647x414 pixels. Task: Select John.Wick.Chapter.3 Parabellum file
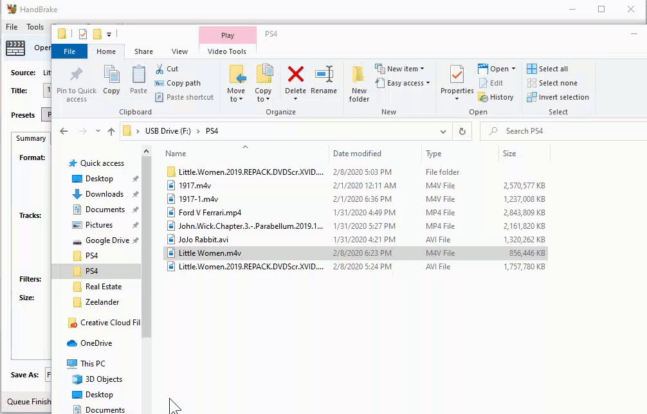pyautogui.click(x=355, y=226)
